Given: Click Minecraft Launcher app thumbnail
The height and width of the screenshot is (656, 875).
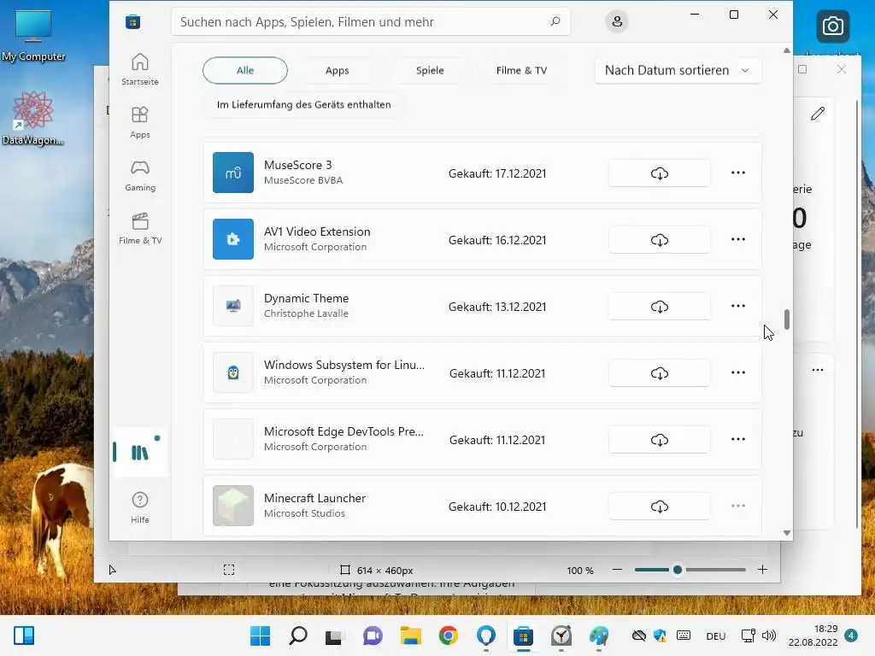Looking at the screenshot, I should click(233, 506).
